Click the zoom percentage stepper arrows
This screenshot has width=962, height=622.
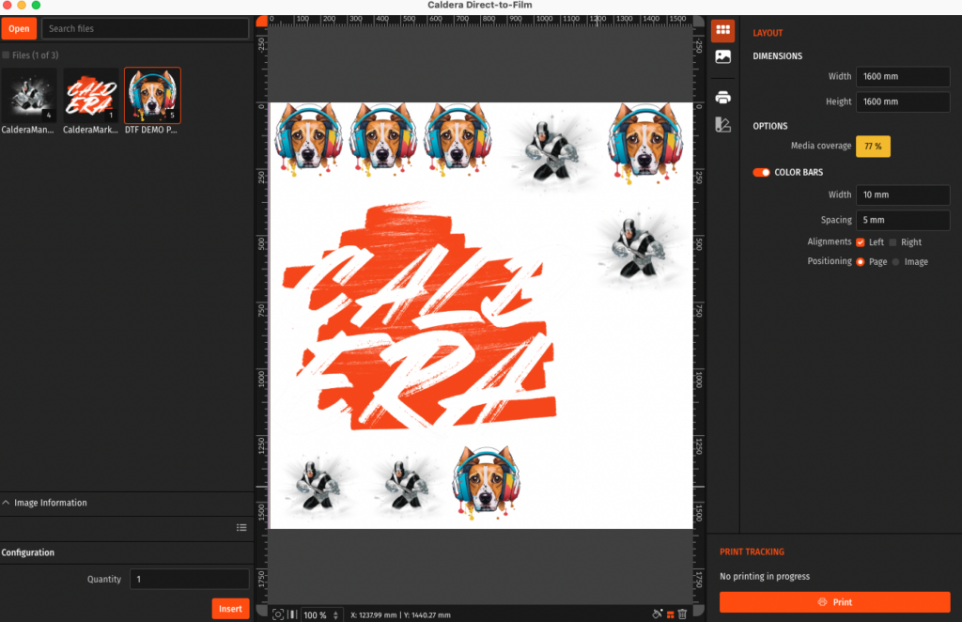pyautogui.click(x=335, y=614)
